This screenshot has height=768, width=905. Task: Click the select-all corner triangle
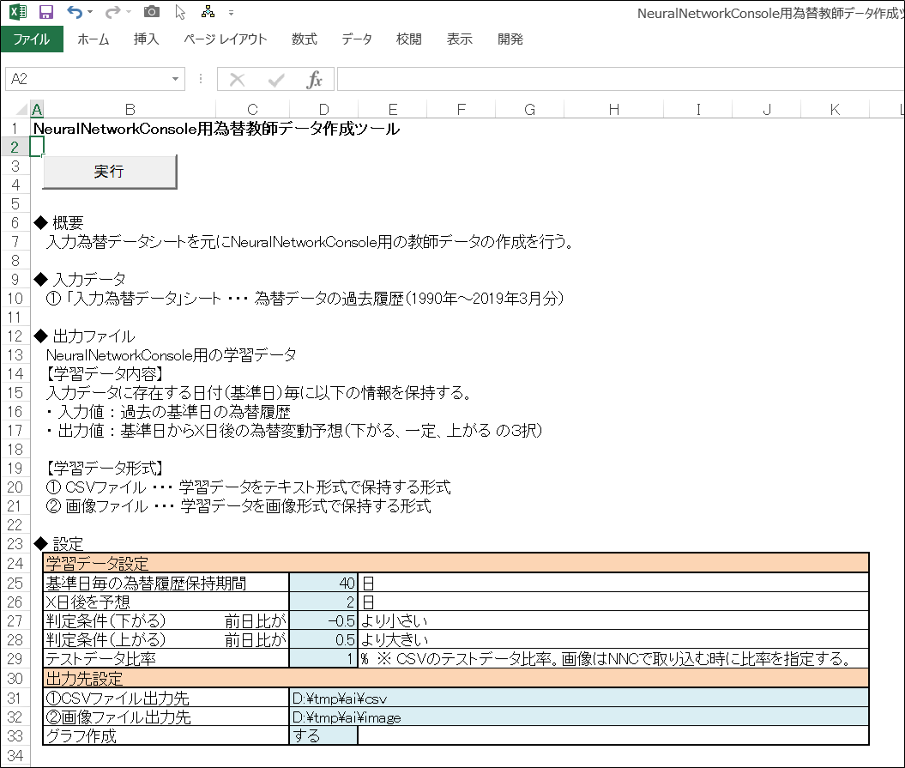[22, 109]
